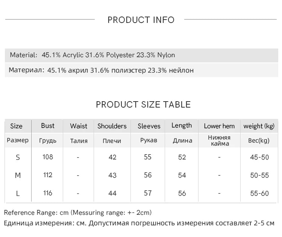282x237 pixels.
Task: Select the Sleeves column header
Action: pyautogui.click(x=149, y=126)
